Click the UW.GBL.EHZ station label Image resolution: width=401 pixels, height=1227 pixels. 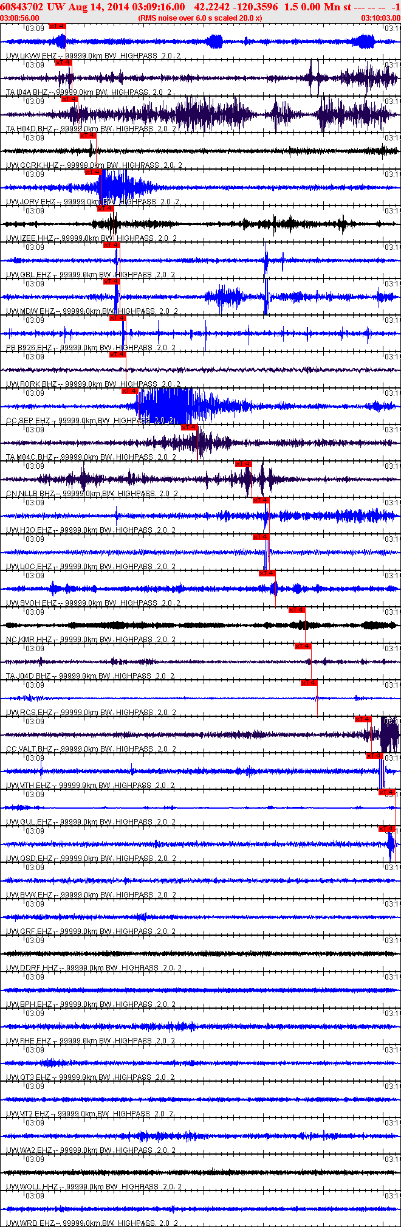(x=29, y=275)
